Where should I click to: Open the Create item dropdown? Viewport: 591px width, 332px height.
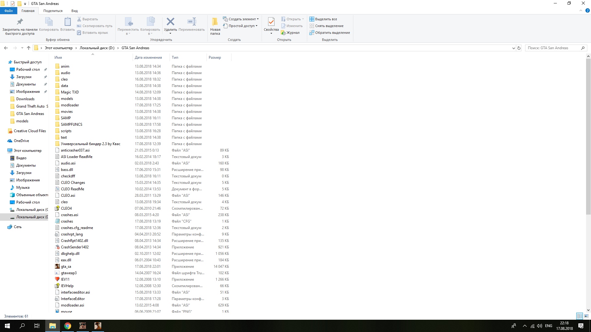pyautogui.click(x=241, y=19)
